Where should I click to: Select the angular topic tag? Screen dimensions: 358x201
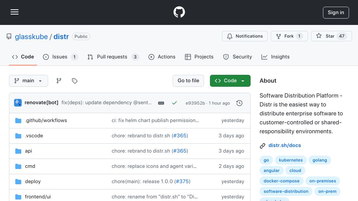271,170
